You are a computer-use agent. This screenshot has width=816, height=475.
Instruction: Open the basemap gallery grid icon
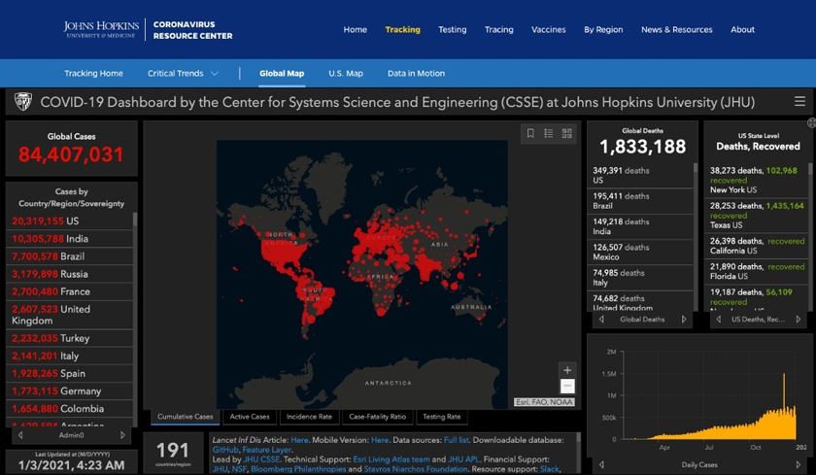click(x=567, y=133)
